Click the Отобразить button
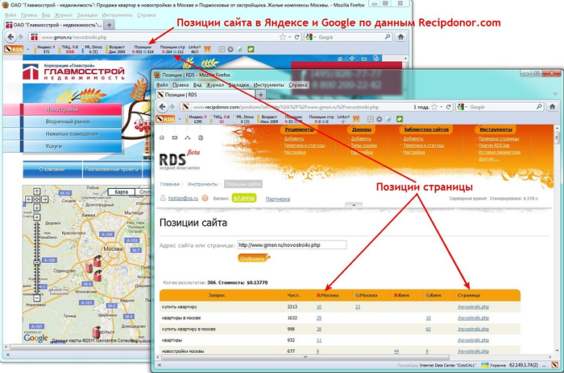Viewport: 564px width, 373px height. click(254, 258)
